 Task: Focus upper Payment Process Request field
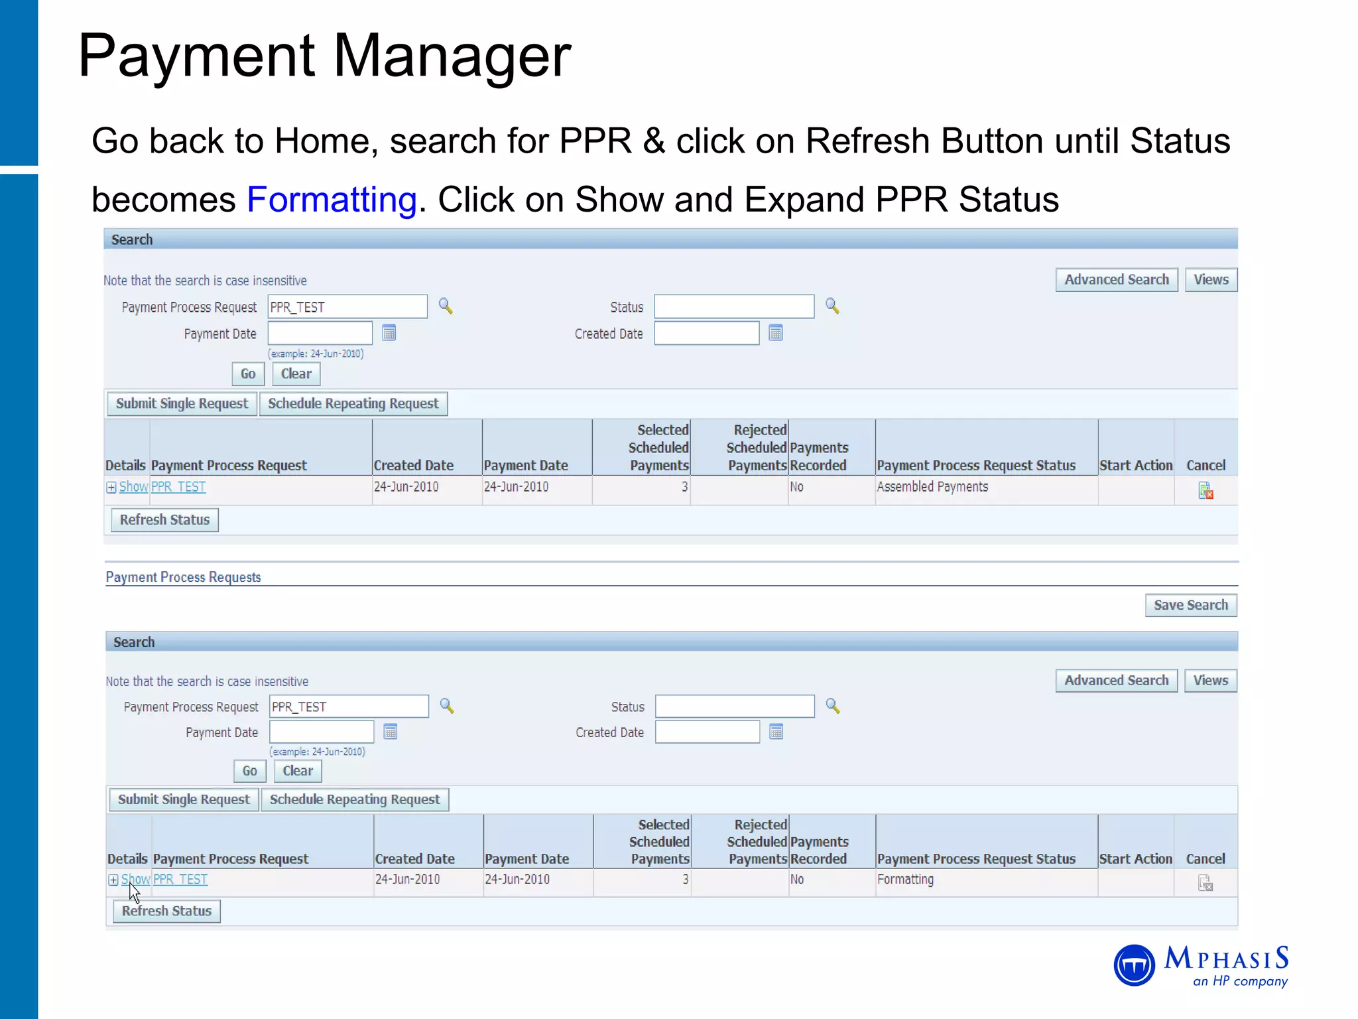(x=347, y=306)
